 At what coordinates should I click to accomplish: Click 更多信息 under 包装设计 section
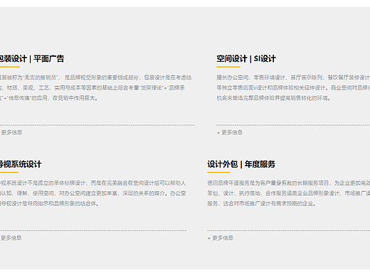pos(11,132)
